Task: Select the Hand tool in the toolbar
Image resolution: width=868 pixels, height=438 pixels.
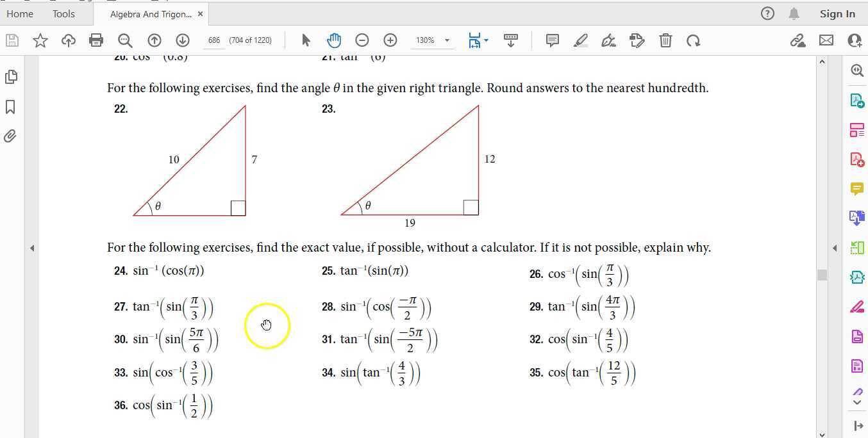Action: click(x=334, y=40)
